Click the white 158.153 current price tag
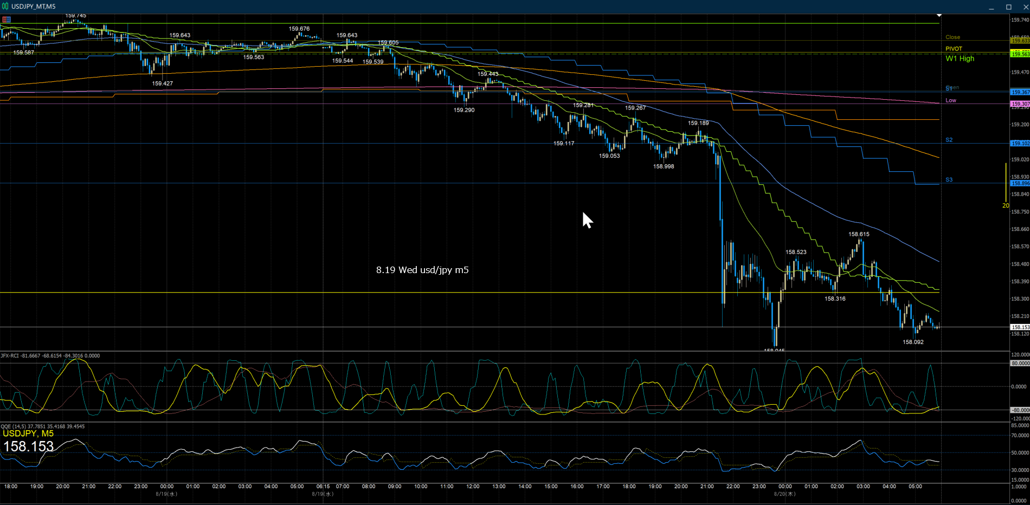 pos(1020,327)
